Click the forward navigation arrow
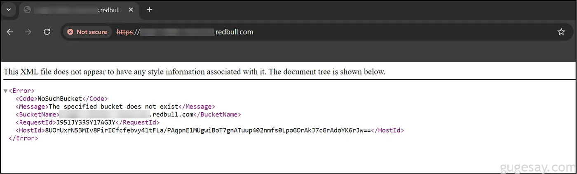This screenshot has height=174, width=577. click(28, 32)
